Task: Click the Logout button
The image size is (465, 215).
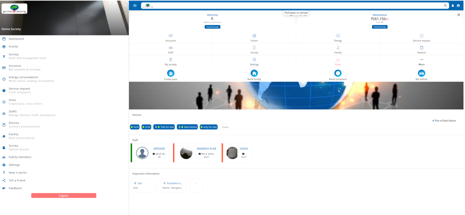Action: click(64, 195)
